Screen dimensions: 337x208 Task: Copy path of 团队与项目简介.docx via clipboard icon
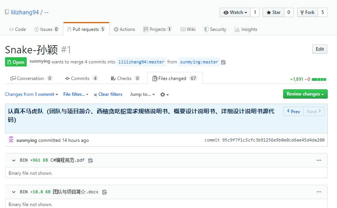(x=105, y=192)
